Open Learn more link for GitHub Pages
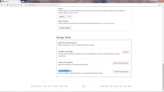The height and width of the screenshot is (92, 164). (74, 13)
